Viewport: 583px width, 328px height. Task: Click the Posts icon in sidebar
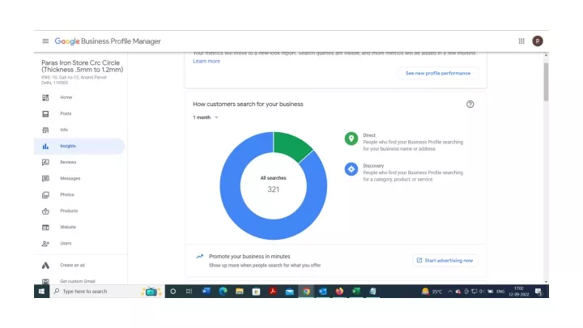tap(45, 114)
